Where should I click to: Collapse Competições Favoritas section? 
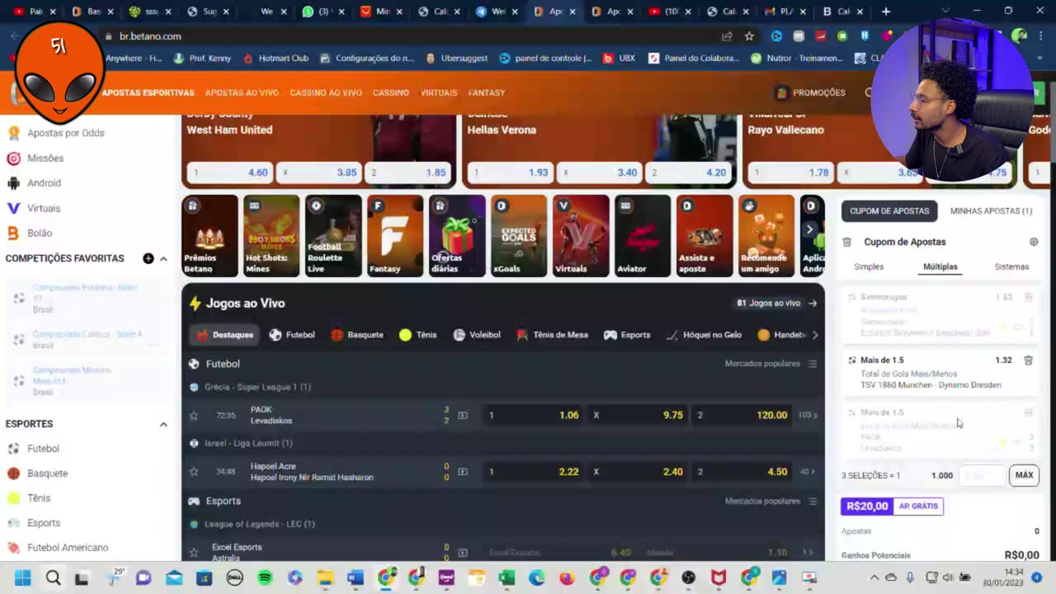163,258
